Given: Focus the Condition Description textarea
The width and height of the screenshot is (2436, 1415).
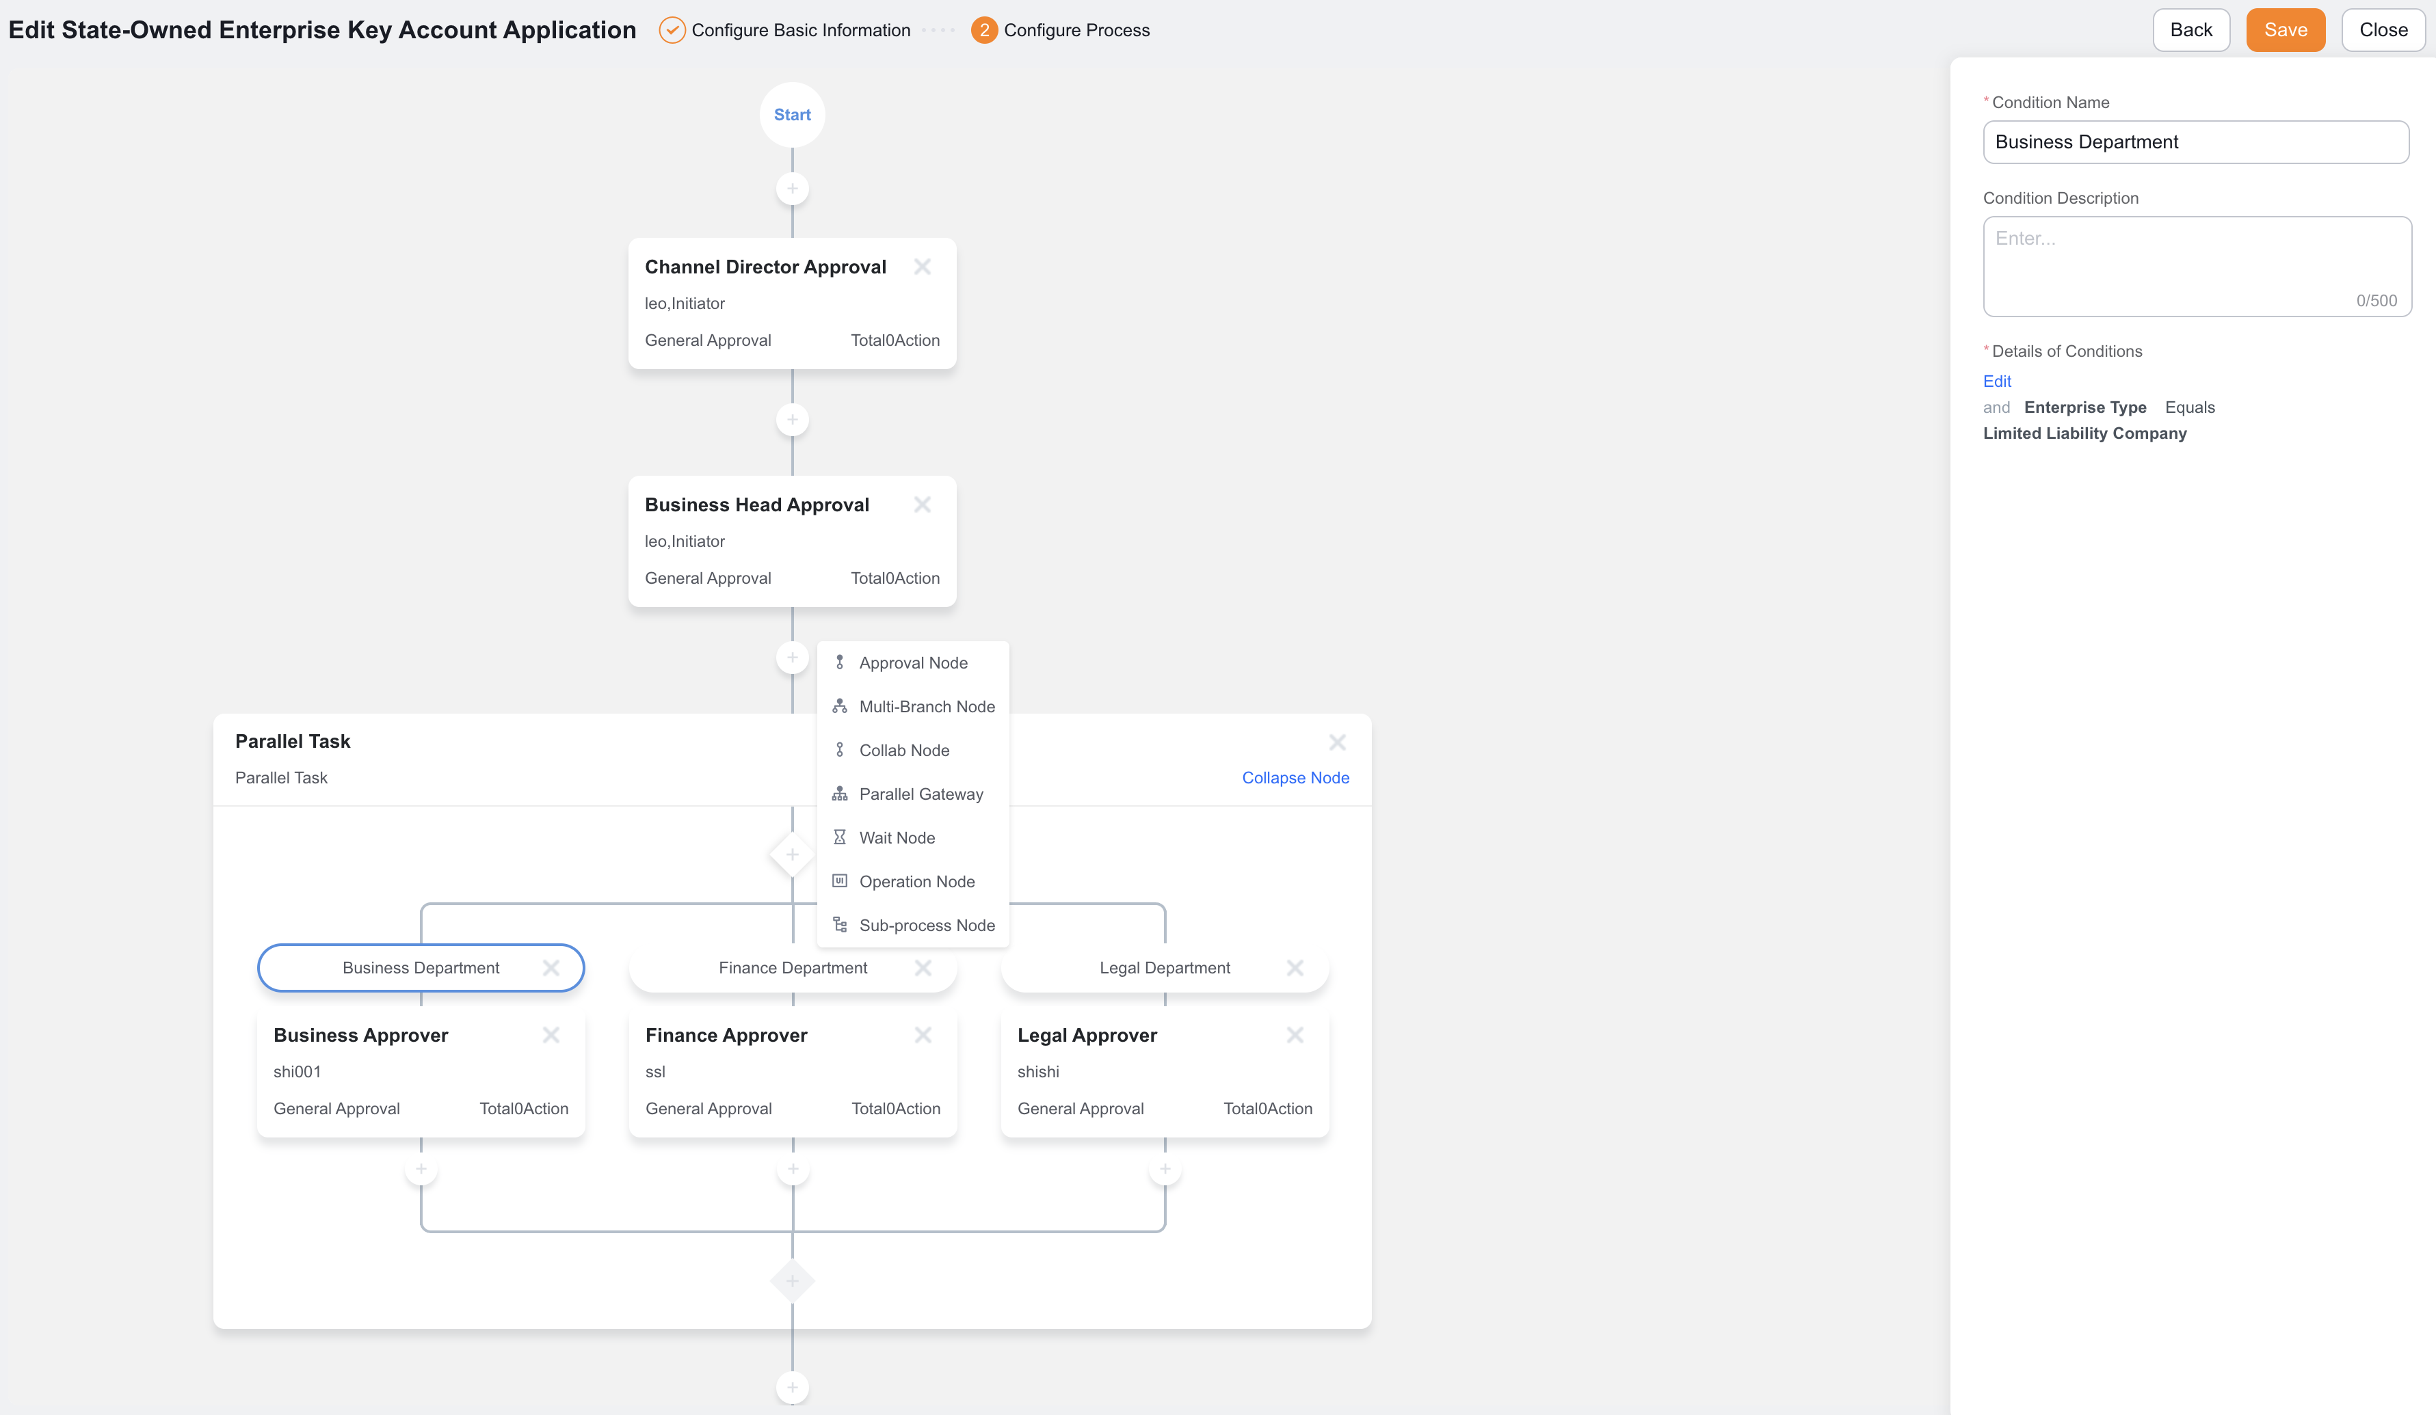Looking at the screenshot, I should click(2196, 266).
